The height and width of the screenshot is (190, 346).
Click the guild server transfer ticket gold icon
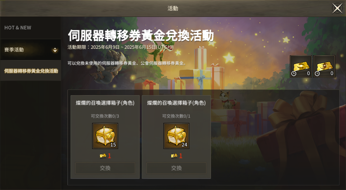[x=325, y=66]
